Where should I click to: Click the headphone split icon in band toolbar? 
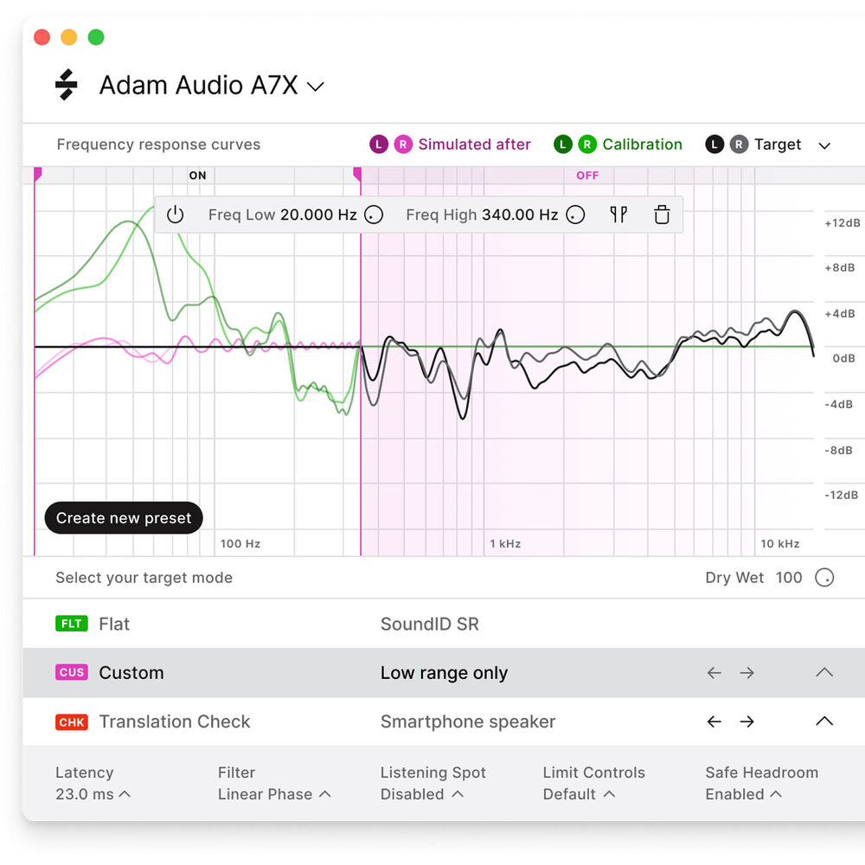(618, 215)
